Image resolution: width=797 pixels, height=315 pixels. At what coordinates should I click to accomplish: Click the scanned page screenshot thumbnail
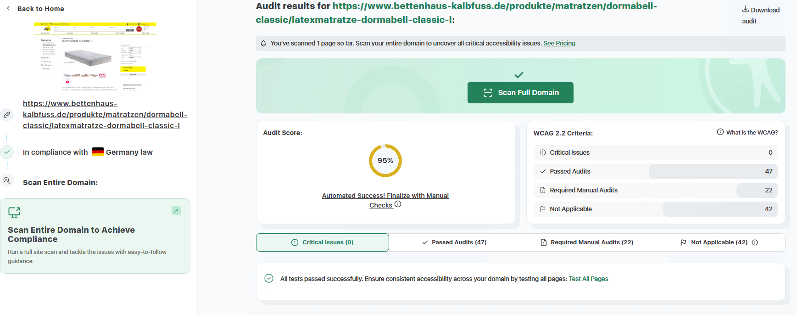(95, 56)
